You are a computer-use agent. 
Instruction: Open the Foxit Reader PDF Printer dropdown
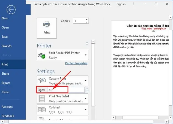(63, 55)
